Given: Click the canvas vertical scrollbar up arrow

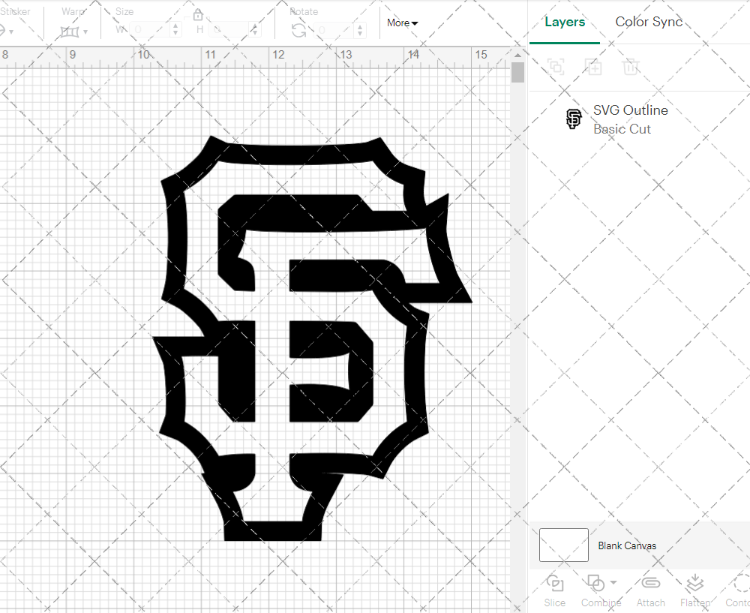Looking at the screenshot, I should click(x=517, y=55).
